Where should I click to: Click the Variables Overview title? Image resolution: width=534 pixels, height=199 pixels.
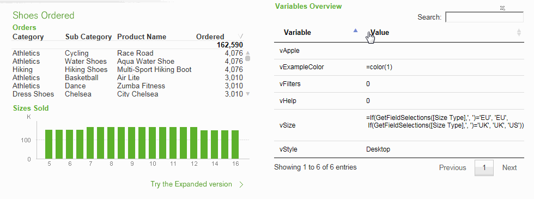pyautogui.click(x=308, y=6)
